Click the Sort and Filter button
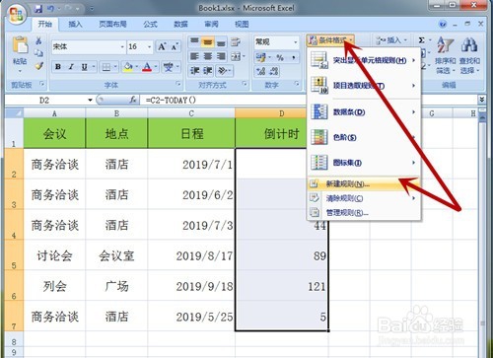This screenshot has height=358, width=493. click(x=446, y=55)
